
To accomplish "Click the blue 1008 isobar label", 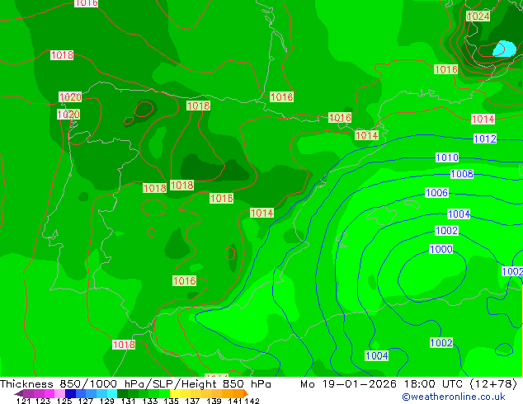I will (462, 174).
